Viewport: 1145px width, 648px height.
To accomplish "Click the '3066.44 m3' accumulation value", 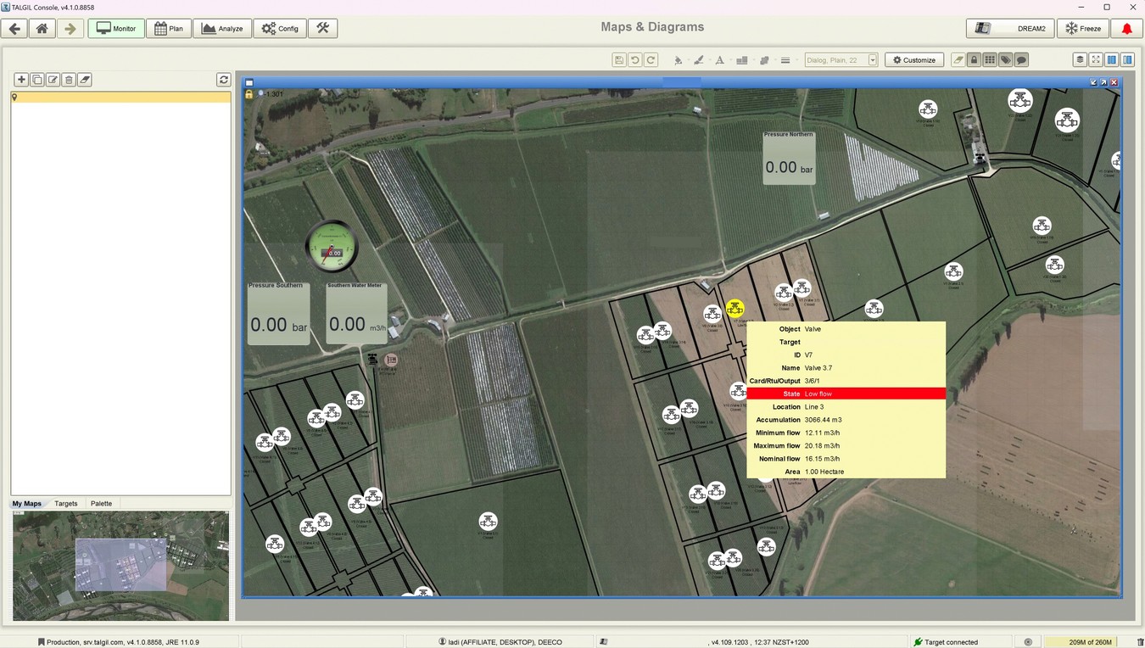I will (823, 420).
